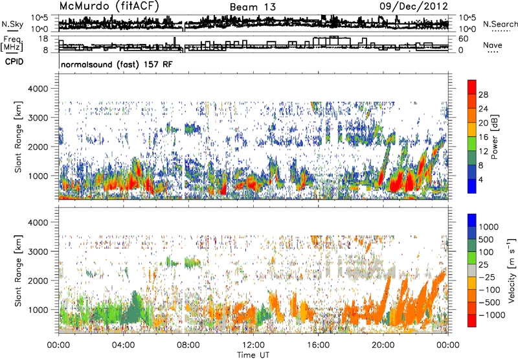Viewport: 518px width, 359px height.
Task: Click the McMurdo (fitACF) title text
Action: [109, 6]
